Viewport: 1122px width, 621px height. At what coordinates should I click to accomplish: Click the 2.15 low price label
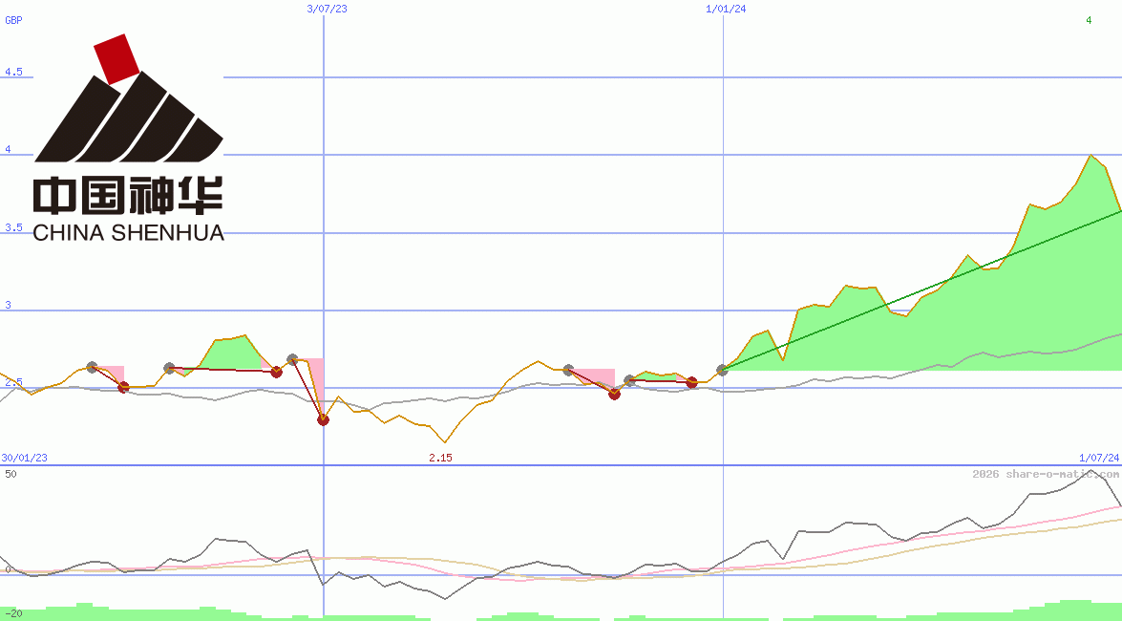tap(441, 459)
